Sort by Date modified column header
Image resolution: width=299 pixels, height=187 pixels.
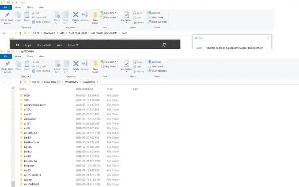(84, 89)
